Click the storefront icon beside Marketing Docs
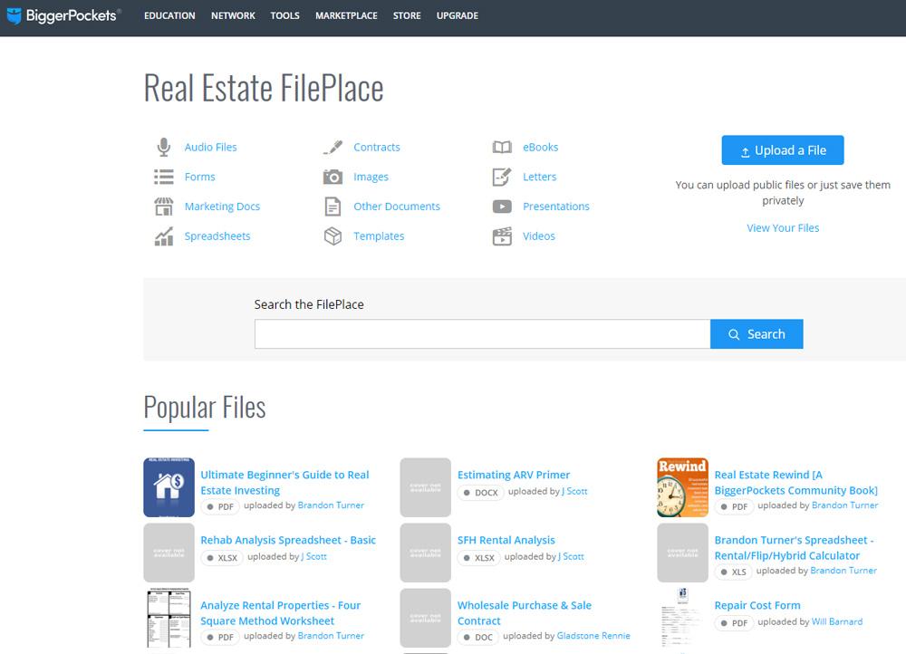Viewport: 906px width, 654px height. coord(163,207)
